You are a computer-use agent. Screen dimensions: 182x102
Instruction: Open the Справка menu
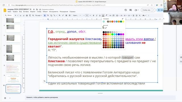coord(73,12)
